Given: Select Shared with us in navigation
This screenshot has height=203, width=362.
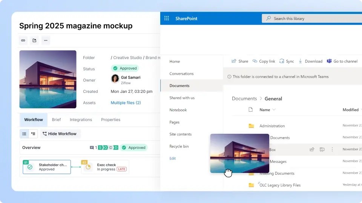Looking at the screenshot, I should pos(182,98).
